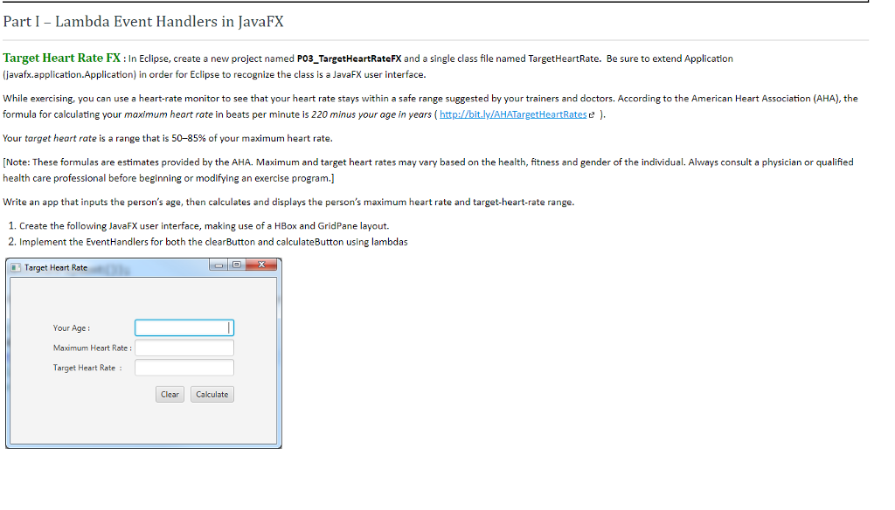Screen dimensions: 895x510
Task: Focus the Your Age text field
Action: (184, 327)
